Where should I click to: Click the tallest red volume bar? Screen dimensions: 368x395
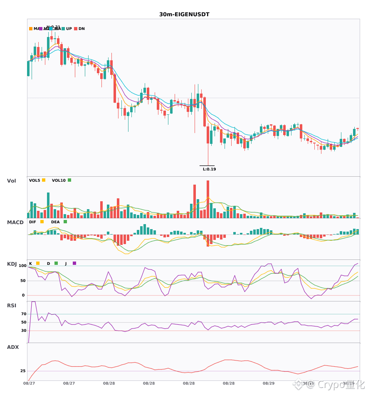tap(208, 199)
